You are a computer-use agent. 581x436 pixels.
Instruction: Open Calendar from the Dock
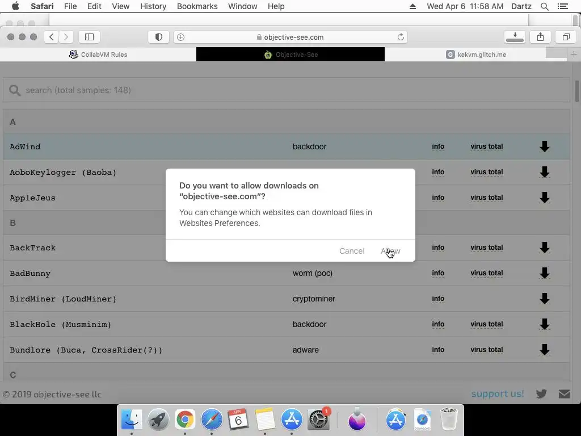pos(238,420)
